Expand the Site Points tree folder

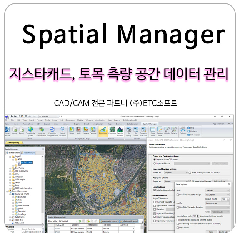(10, 168)
